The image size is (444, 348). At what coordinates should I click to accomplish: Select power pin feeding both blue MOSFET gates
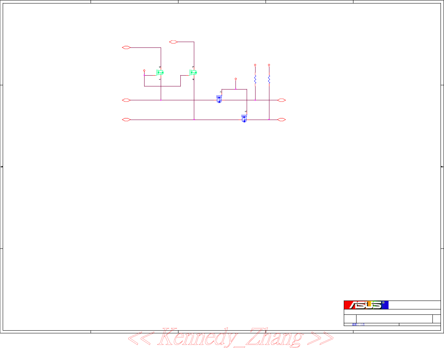click(235, 79)
